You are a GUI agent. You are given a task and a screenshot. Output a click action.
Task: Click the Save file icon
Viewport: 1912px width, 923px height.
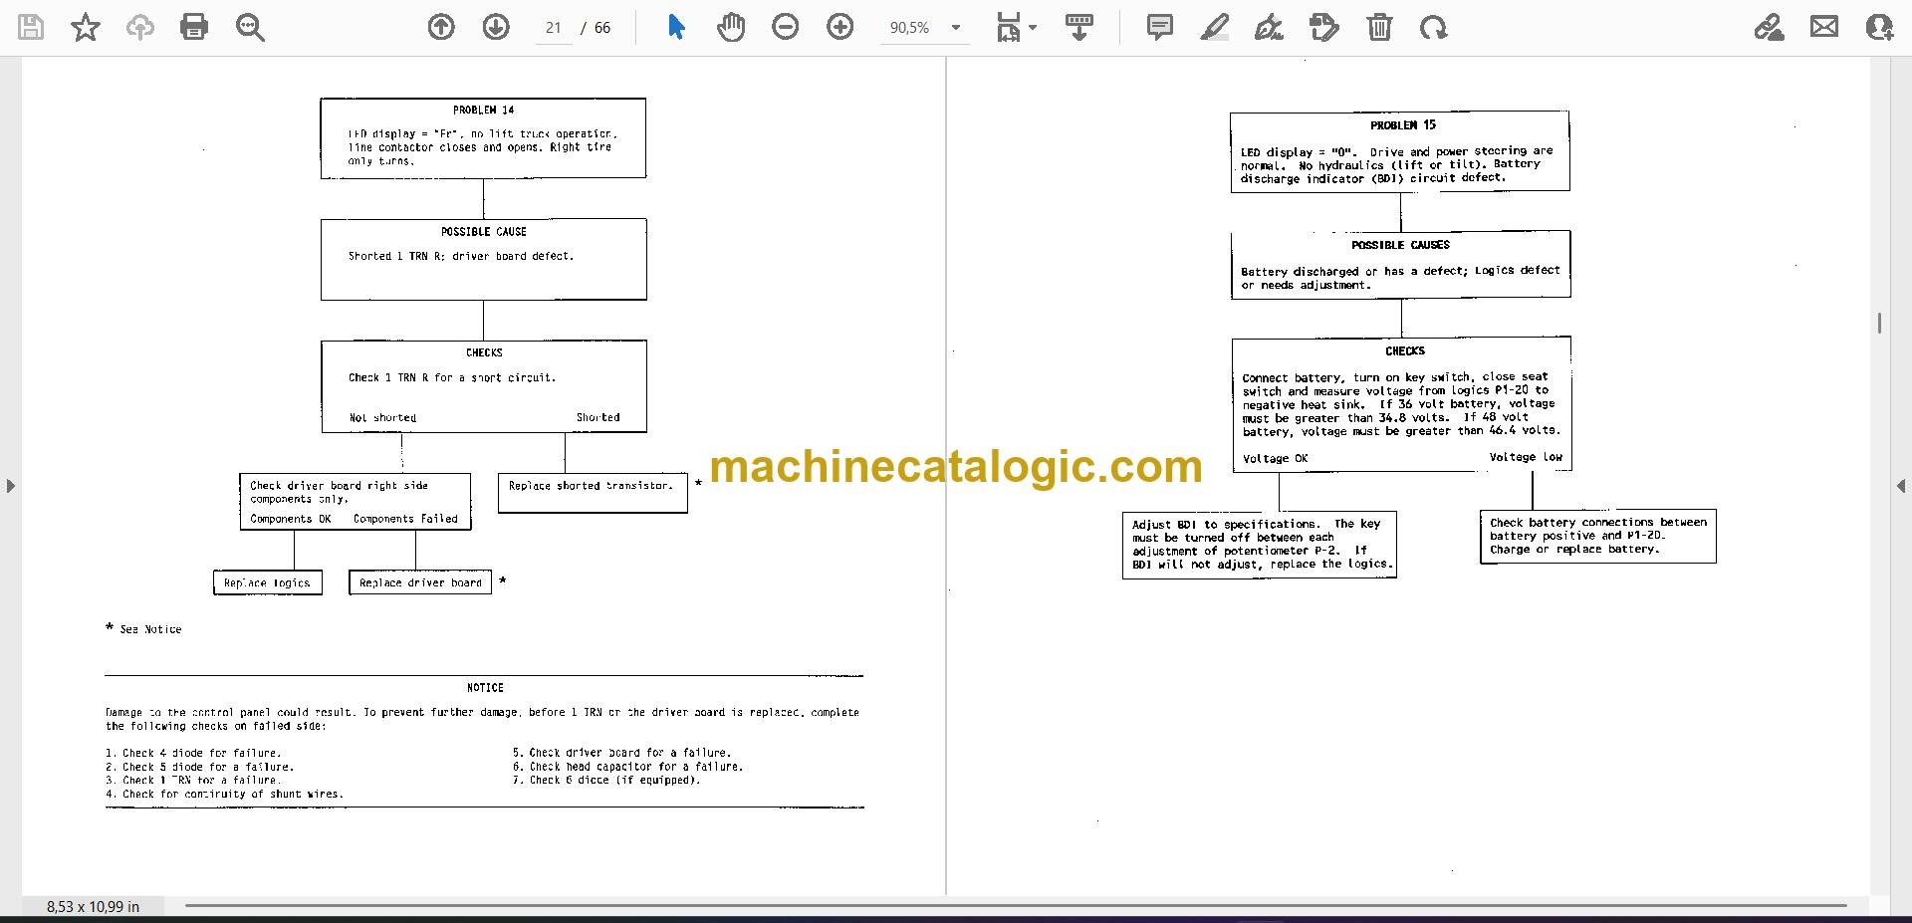[31, 27]
